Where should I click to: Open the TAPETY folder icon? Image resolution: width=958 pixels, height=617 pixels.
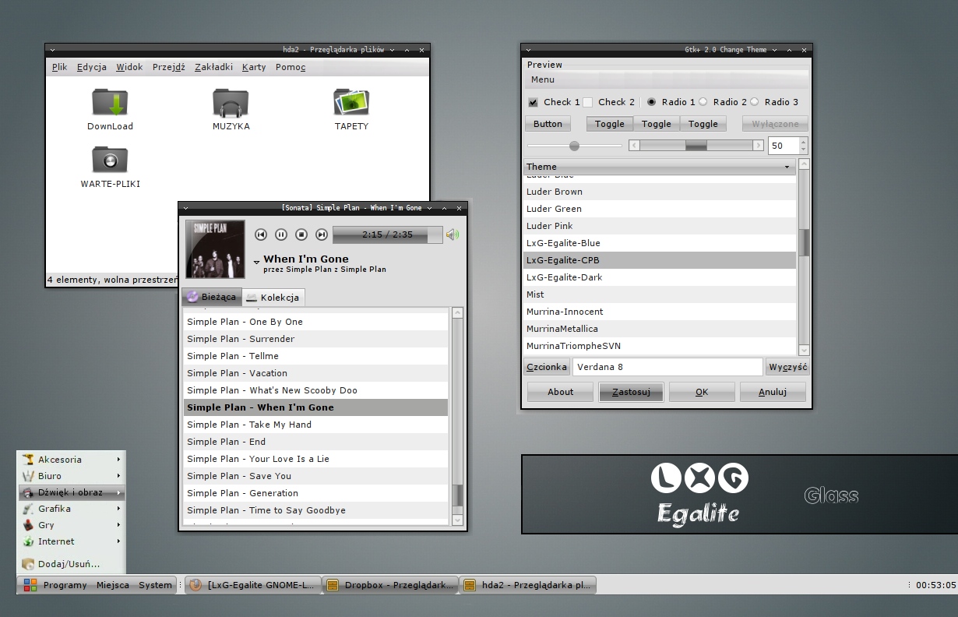click(351, 104)
